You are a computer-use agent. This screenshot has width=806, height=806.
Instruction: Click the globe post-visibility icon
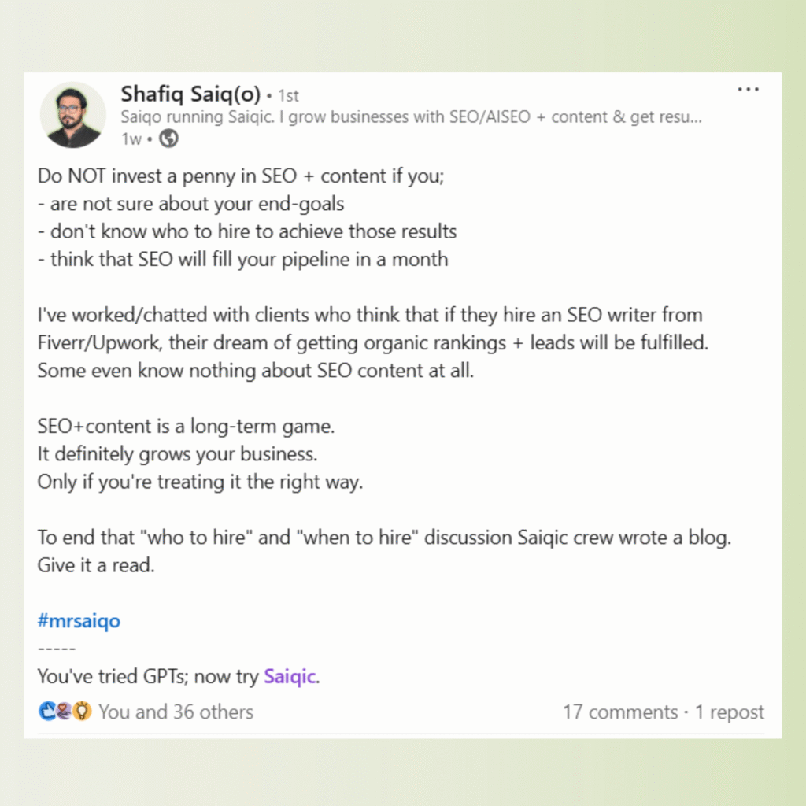coord(170,139)
